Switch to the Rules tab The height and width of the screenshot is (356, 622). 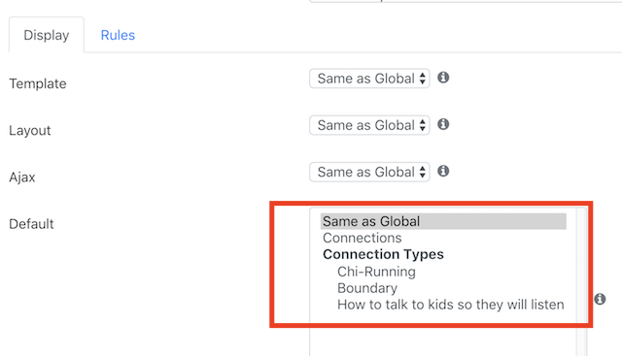coord(118,35)
